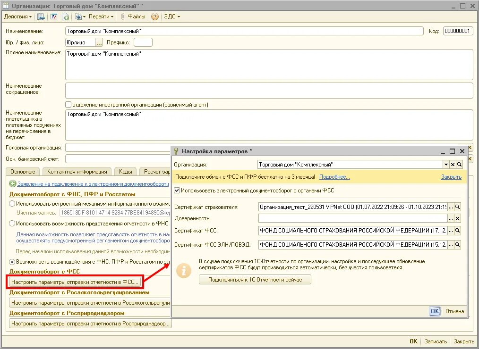479x349 pixels.
Task: Close Настройка параметров dialog with X
Action: (462, 151)
